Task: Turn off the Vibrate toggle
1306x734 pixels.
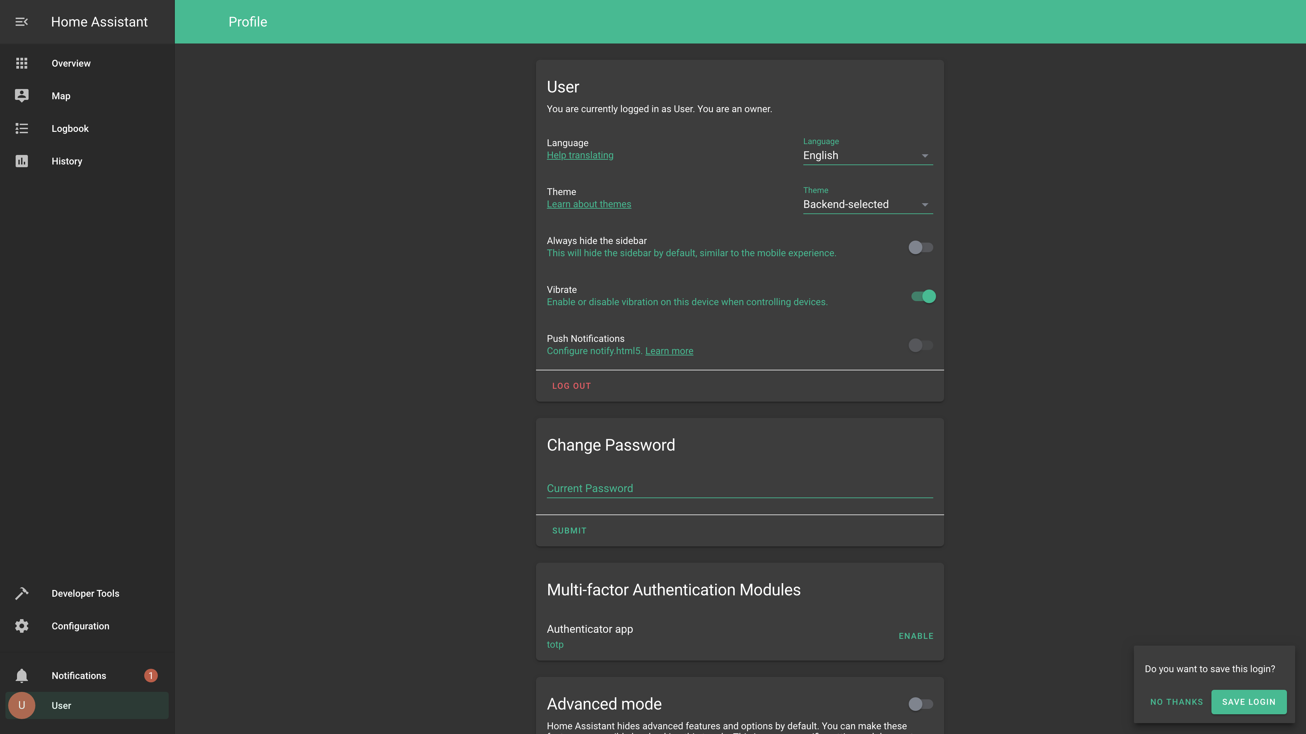Action: [x=923, y=296]
